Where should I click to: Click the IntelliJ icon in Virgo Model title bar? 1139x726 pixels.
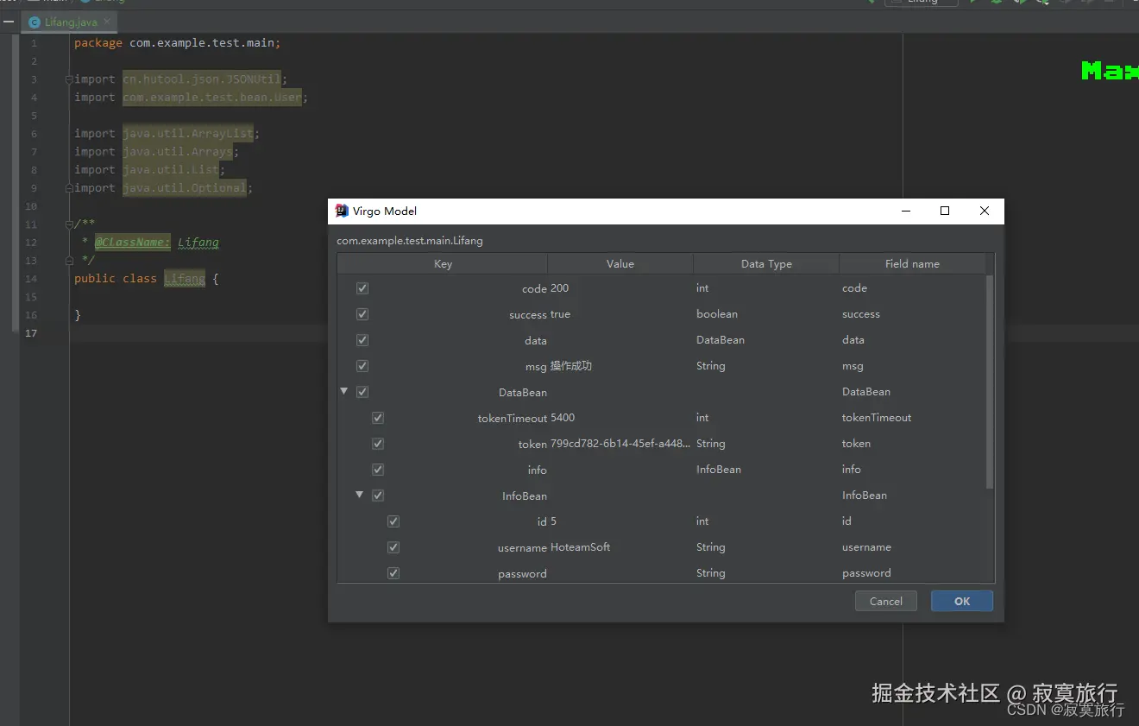342,211
